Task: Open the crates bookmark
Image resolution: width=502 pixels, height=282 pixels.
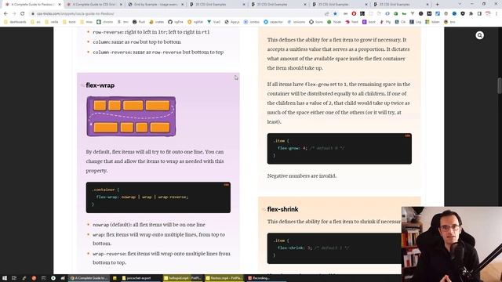Action: (157, 22)
